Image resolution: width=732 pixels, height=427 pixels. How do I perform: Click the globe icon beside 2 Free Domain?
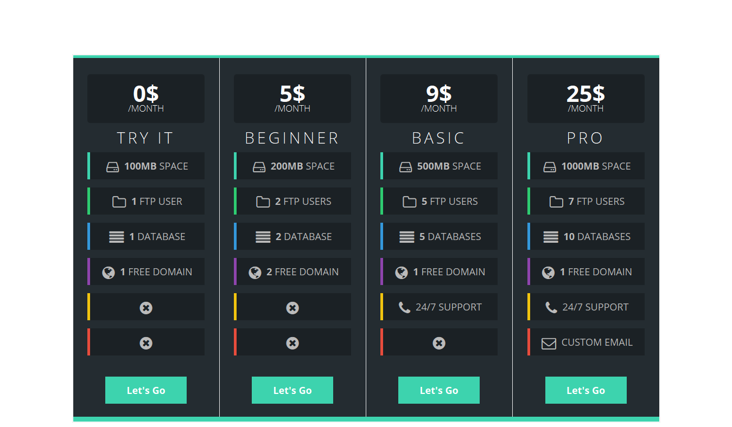tap(255, 273)
